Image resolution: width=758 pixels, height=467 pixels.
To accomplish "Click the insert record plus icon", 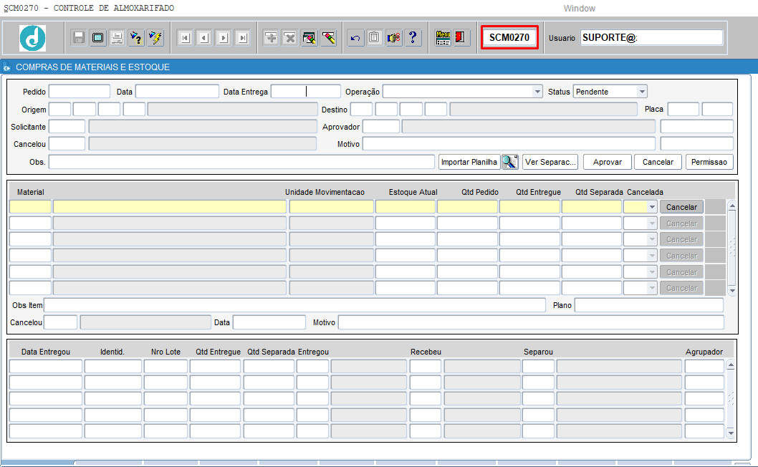I will click(x=271, y=38).
